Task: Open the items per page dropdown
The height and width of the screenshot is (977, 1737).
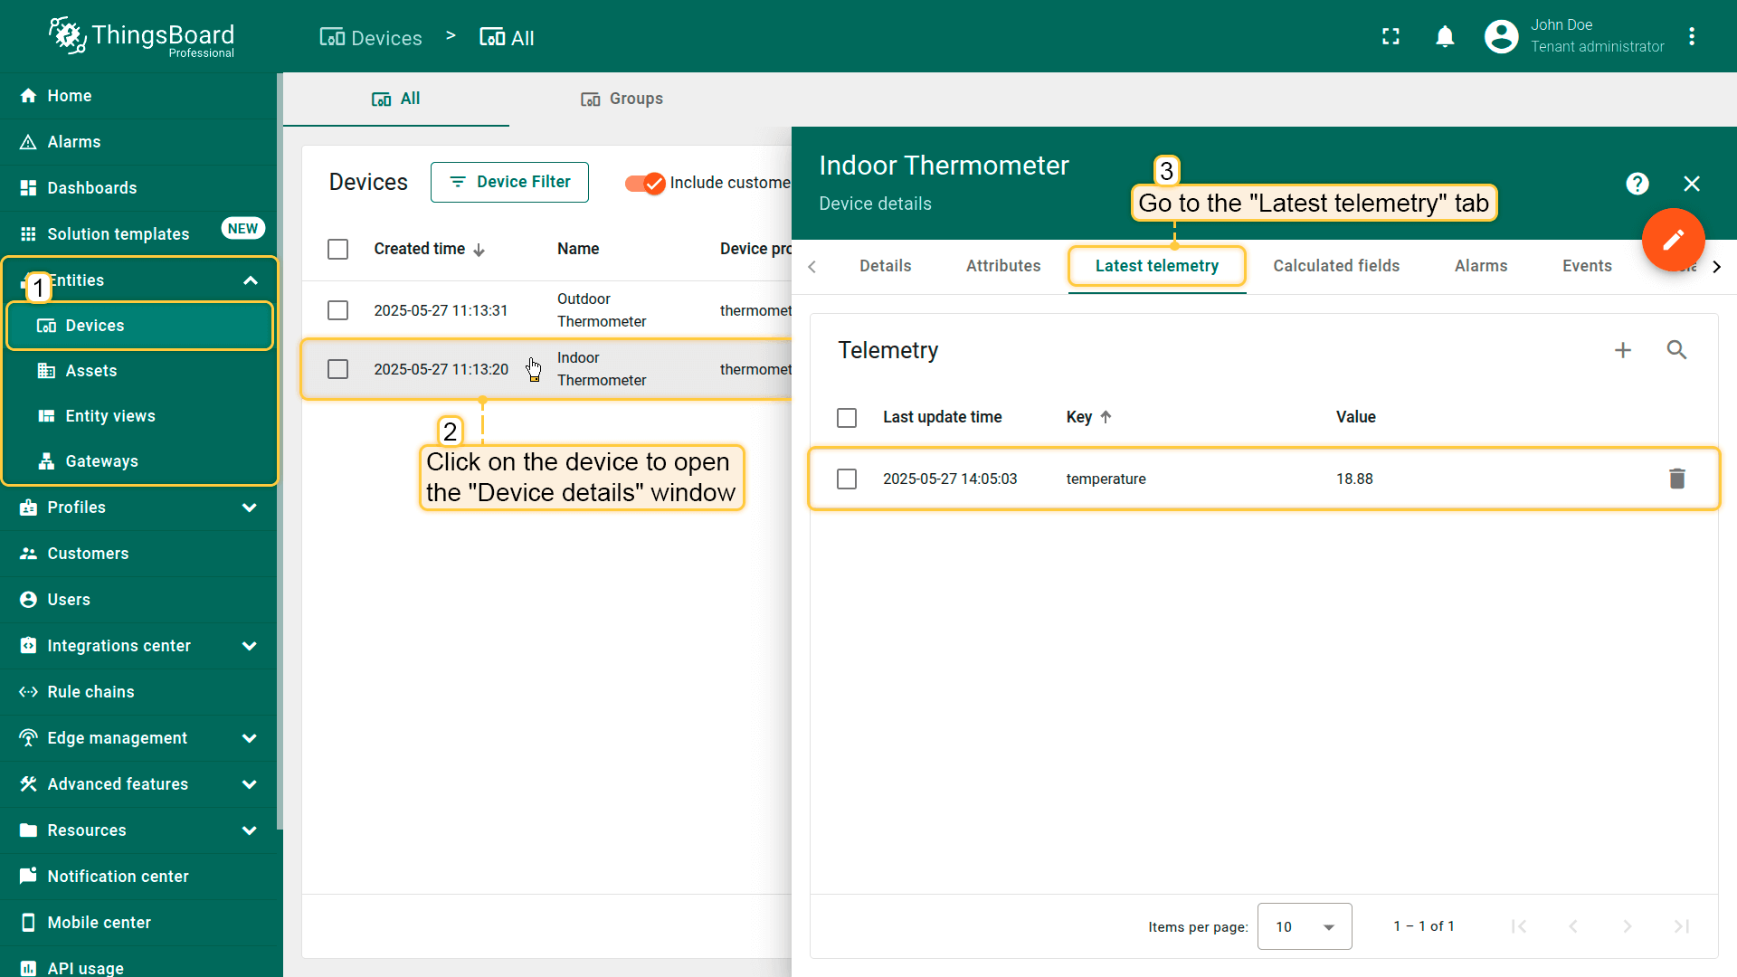Action: tap(1304, 926)
